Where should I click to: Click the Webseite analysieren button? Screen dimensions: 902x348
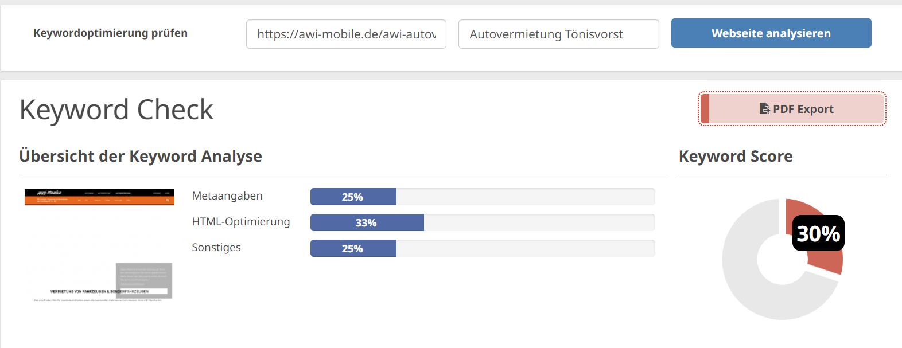coord(771,33)
